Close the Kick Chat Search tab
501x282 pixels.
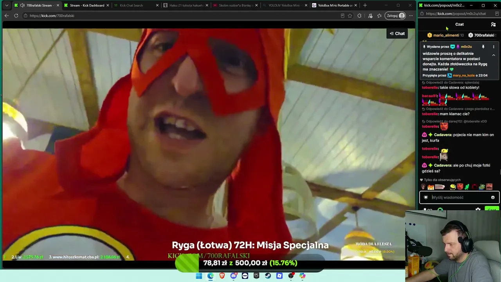pos(157,5)
